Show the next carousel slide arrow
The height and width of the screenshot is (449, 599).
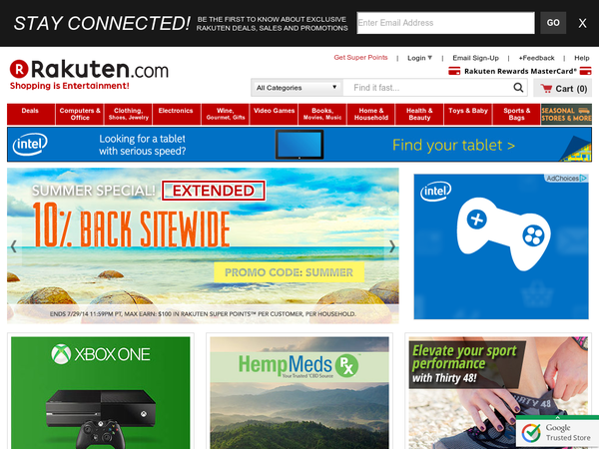pos(392,246)
